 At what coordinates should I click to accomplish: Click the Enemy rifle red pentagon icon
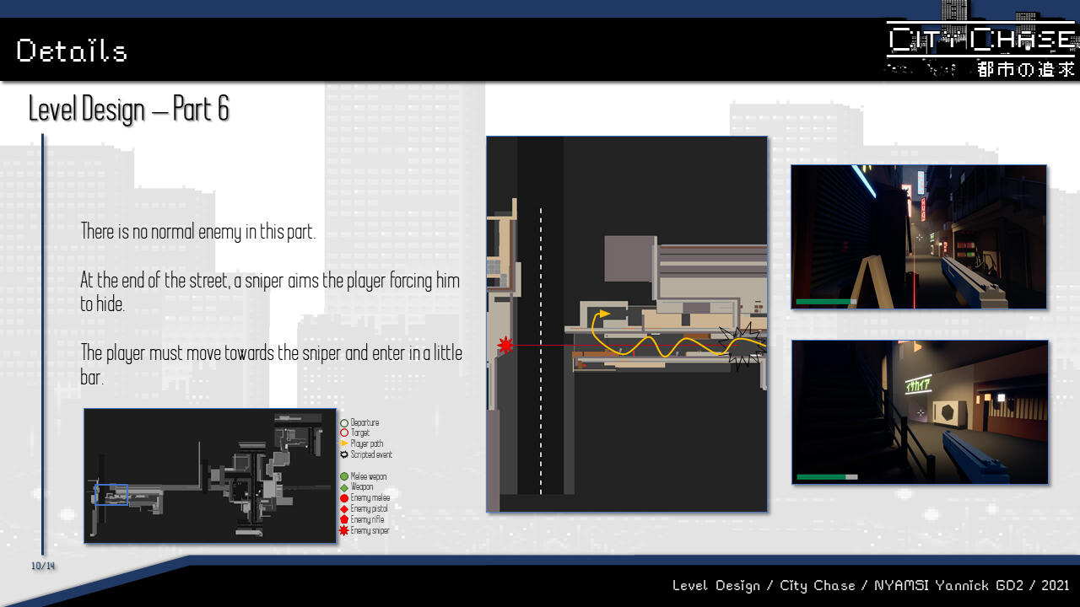(x=344, y=519)
